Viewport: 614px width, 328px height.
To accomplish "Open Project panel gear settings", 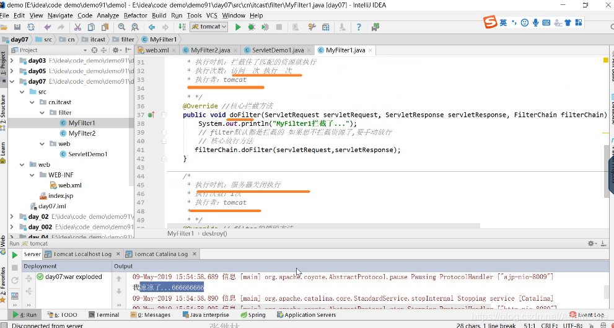I will 116,50.
